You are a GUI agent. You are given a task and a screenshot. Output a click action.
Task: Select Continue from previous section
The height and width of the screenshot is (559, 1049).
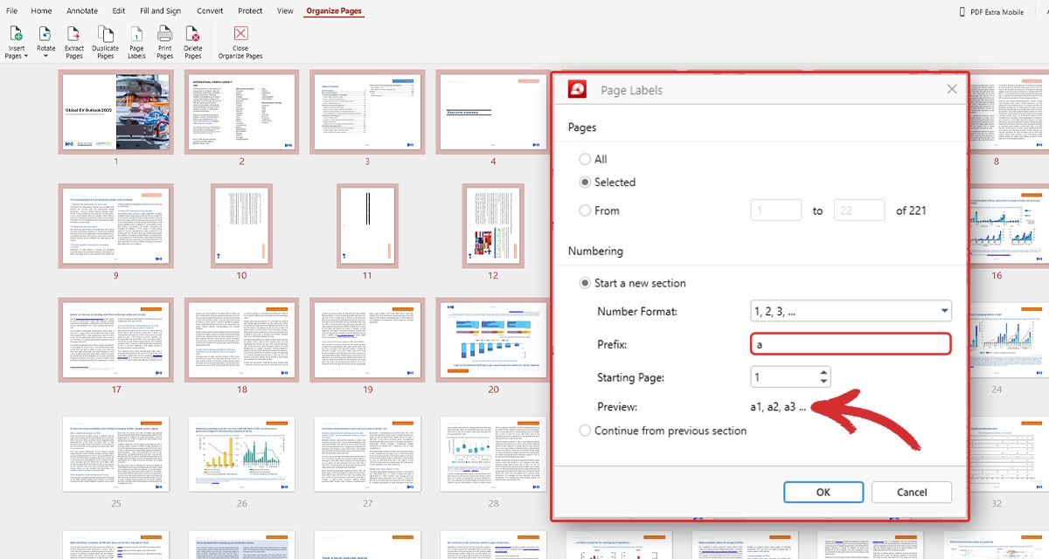[x=585, y=431]
